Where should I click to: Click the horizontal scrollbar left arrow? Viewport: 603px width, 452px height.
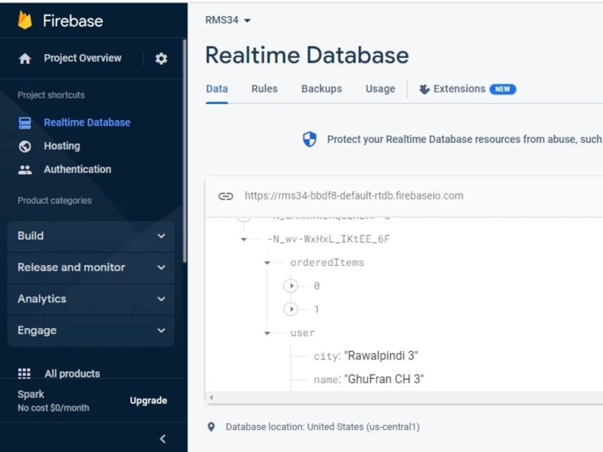click(211, 397)
